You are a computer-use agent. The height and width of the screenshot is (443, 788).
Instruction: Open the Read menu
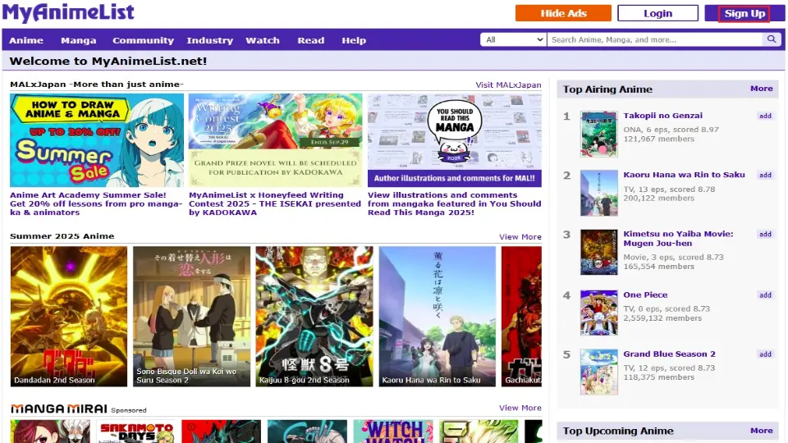tap(310, 41)
